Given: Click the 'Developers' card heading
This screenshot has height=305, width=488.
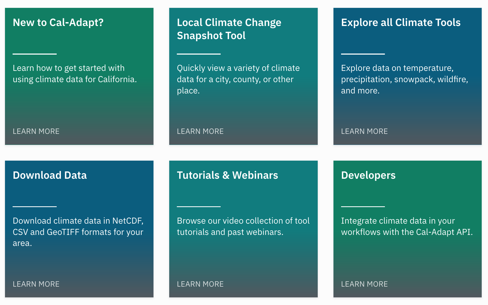Looking at the screenshot, I should point(368,176).
